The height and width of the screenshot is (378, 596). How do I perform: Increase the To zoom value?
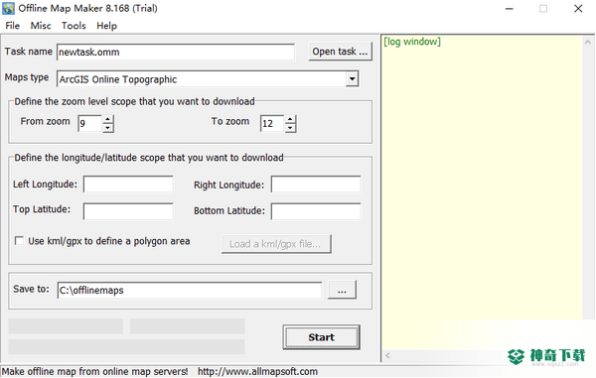pyautogui.click(x=290, y=119)
